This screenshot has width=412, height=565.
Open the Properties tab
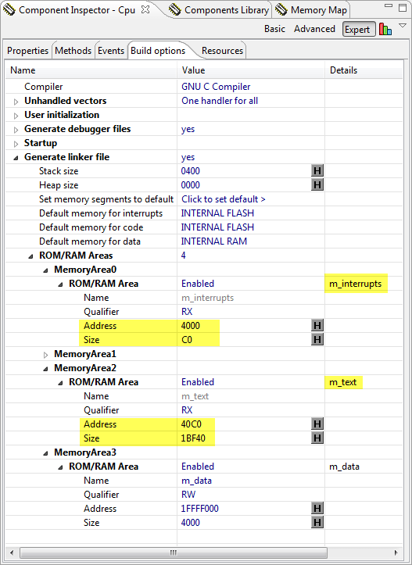pos(28,51)
